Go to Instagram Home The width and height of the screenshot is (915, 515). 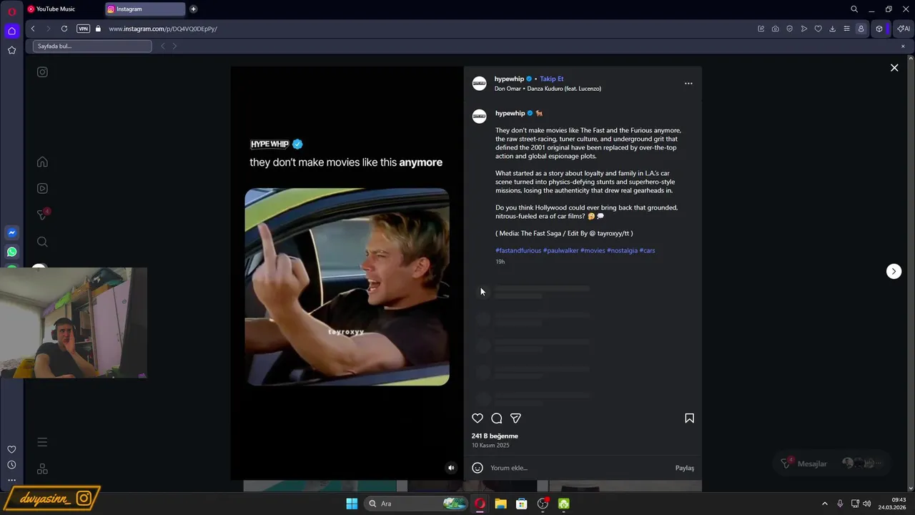click(x=42, y=162)
